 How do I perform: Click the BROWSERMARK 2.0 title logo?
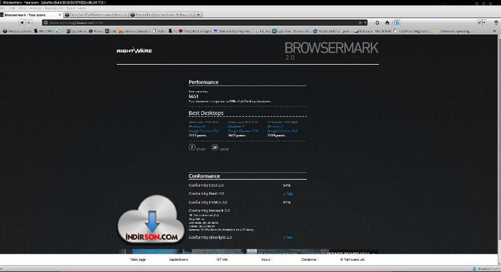click(x=331, y=51)
